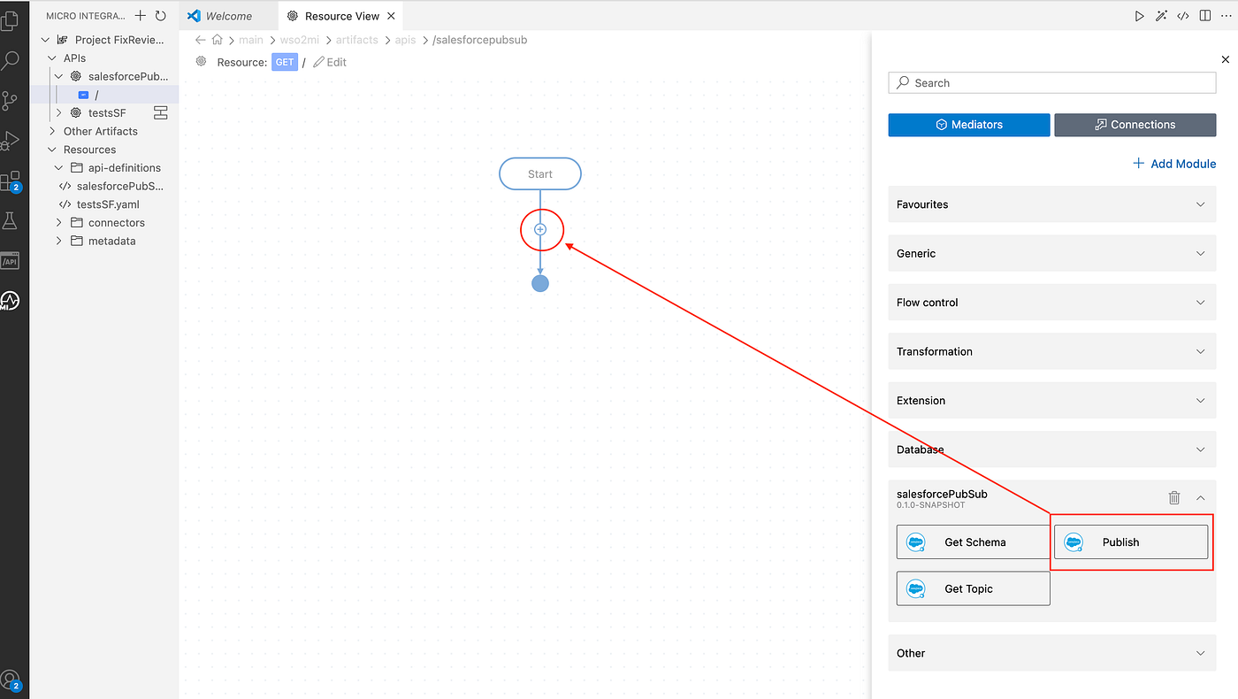This screenshot has height=699, width=1238.
Task: Expand the Database section
Action: 1052,449
